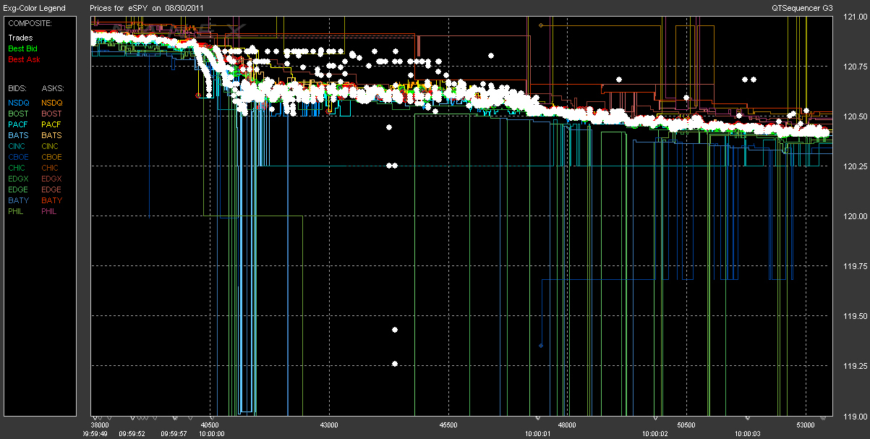The image size is (870, 439).
Task: Click the 120.50 price axis label
Action: click(855, 116)
